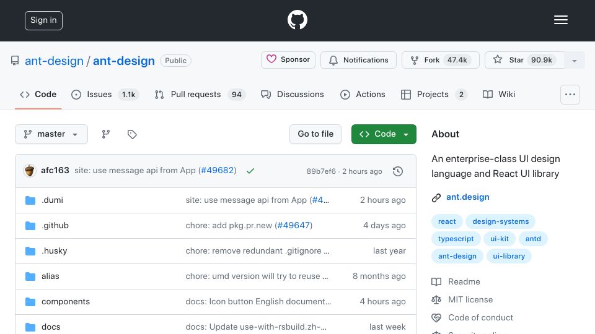Select the react topic tag
The height and width of the screenshot is (334, 595).
coord(447,221)
